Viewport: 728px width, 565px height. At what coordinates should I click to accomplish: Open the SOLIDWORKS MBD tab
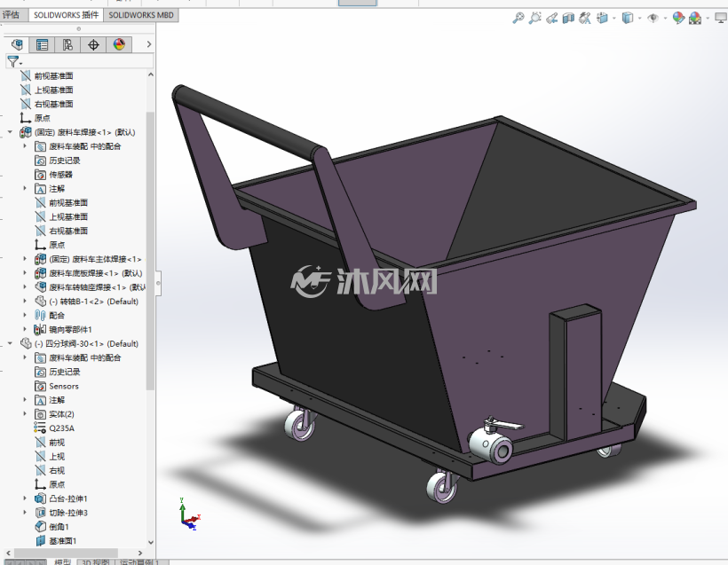point(141,15)
